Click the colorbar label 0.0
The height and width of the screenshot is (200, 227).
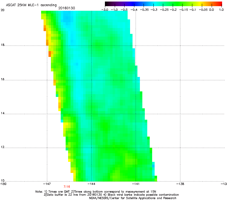pos(212,10)
